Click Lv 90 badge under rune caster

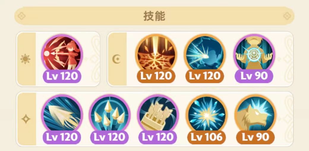coord(254,76)
